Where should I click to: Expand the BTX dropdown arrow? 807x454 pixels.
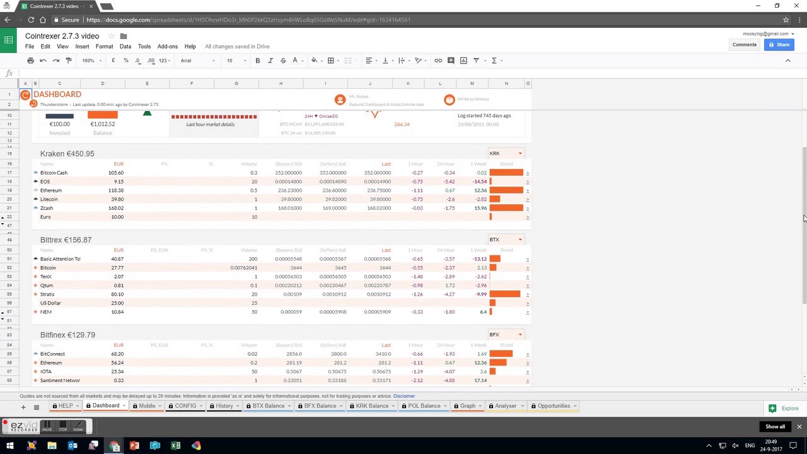click(520, 240)
